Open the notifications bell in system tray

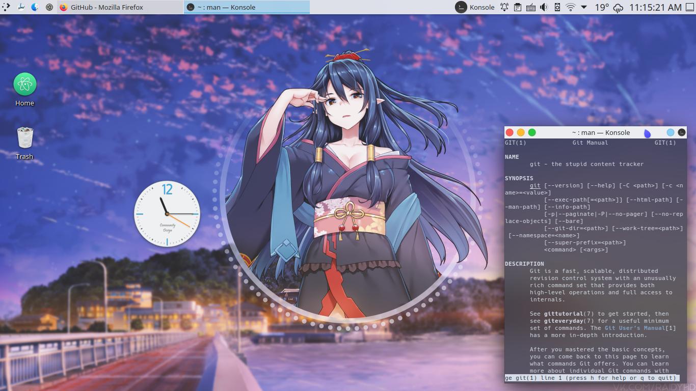tap(504, 7)
